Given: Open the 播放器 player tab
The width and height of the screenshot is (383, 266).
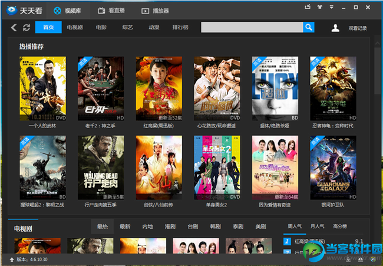Looking at the screenshot, I should pyautogui.click(x=155, y=11).
